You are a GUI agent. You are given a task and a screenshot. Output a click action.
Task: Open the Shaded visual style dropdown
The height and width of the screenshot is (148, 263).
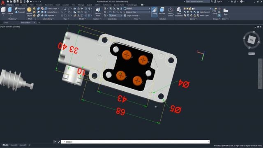[x=137, y=9]
